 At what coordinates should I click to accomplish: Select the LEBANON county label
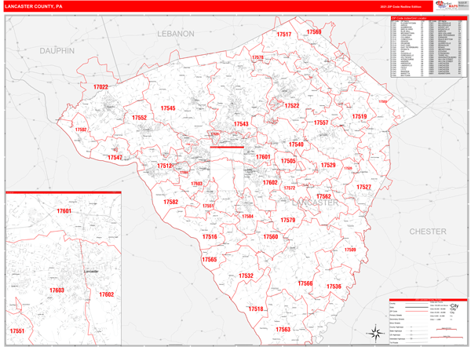tap(176, 34)
